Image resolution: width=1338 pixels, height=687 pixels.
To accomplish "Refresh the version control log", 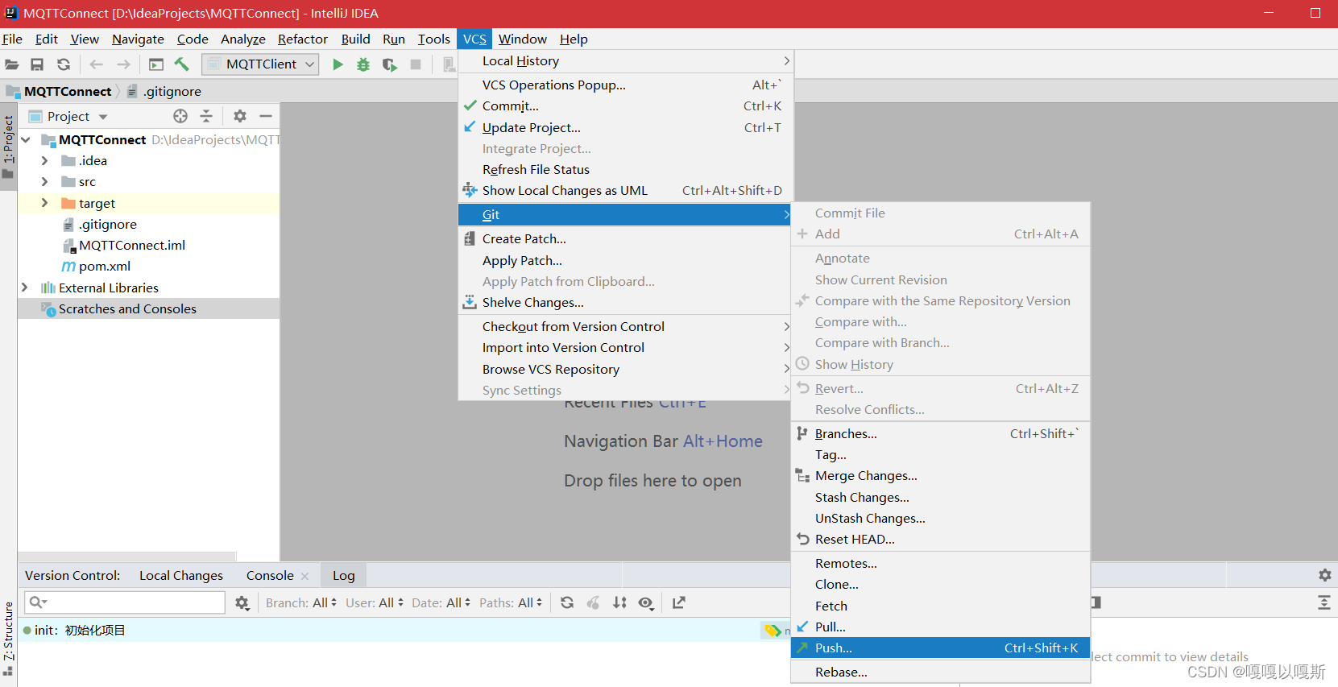I will coord(567,602).
